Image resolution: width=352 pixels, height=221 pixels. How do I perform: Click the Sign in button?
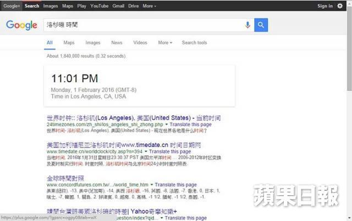tap(325, 6)
